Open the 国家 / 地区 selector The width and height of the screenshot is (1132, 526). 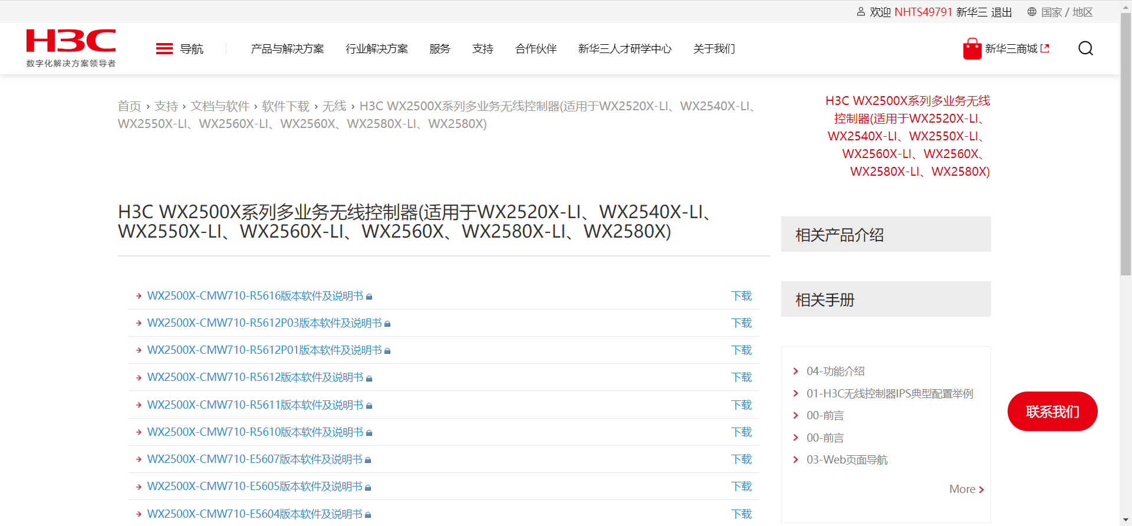point(1067,12)
